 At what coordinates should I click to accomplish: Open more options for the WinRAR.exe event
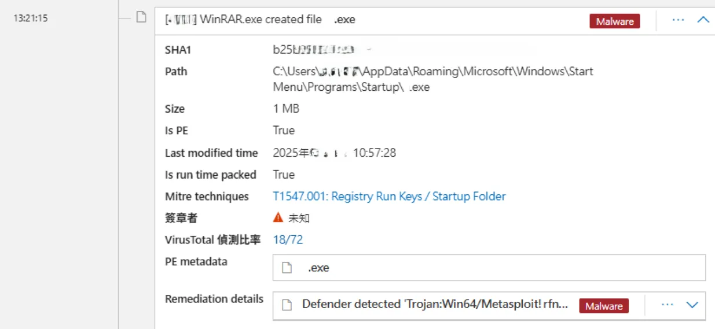[678, 20]
